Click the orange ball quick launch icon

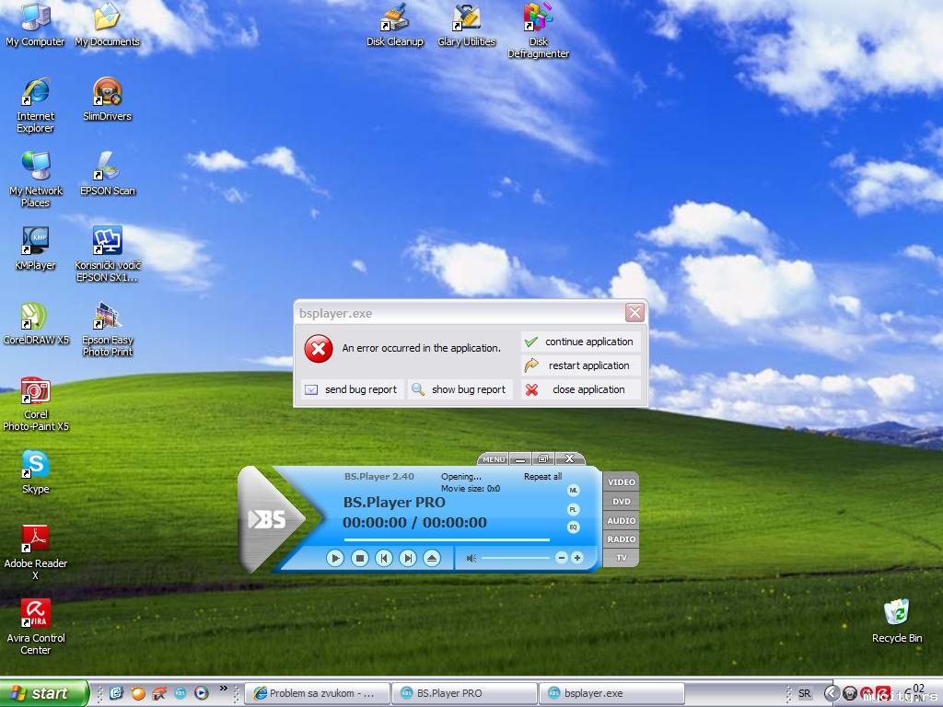[x=138, y=693]
